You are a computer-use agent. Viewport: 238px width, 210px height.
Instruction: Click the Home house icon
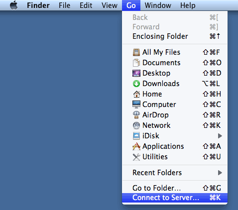point(136,94)
